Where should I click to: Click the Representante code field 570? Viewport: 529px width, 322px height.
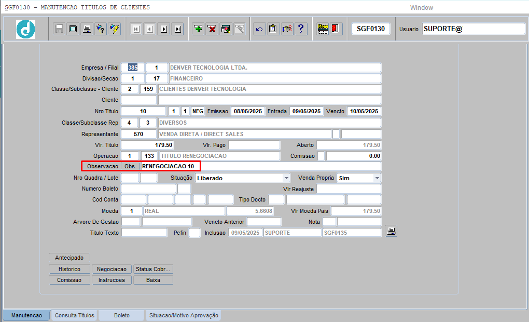pos(138,134)
